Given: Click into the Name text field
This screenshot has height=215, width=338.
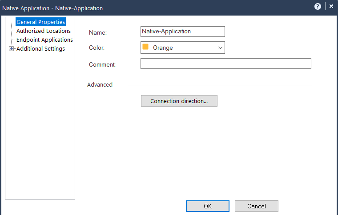Looking at the screenshot, I should pyautogui.click(x=182, y=32).
